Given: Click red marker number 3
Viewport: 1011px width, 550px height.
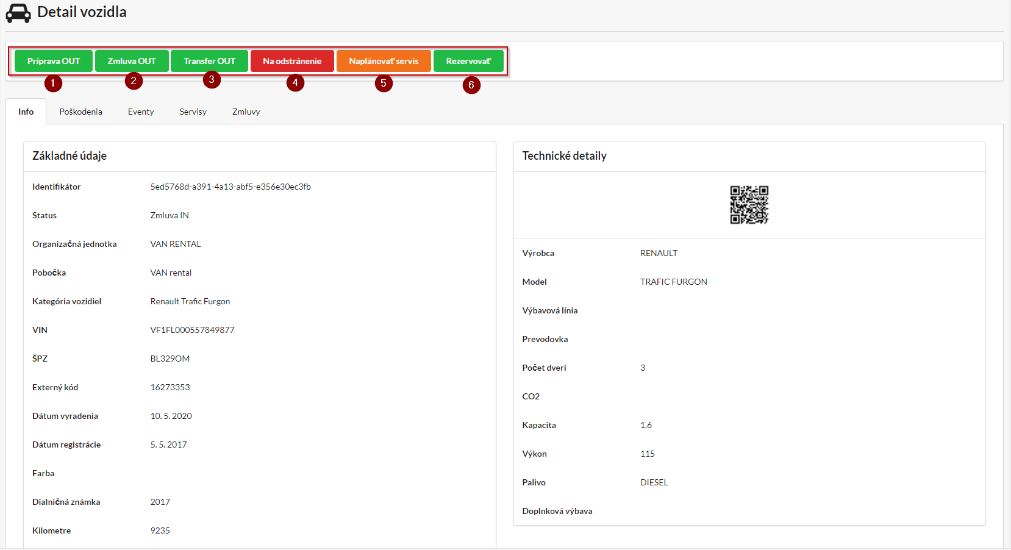Looking at the screenshot, I should 212,79.
